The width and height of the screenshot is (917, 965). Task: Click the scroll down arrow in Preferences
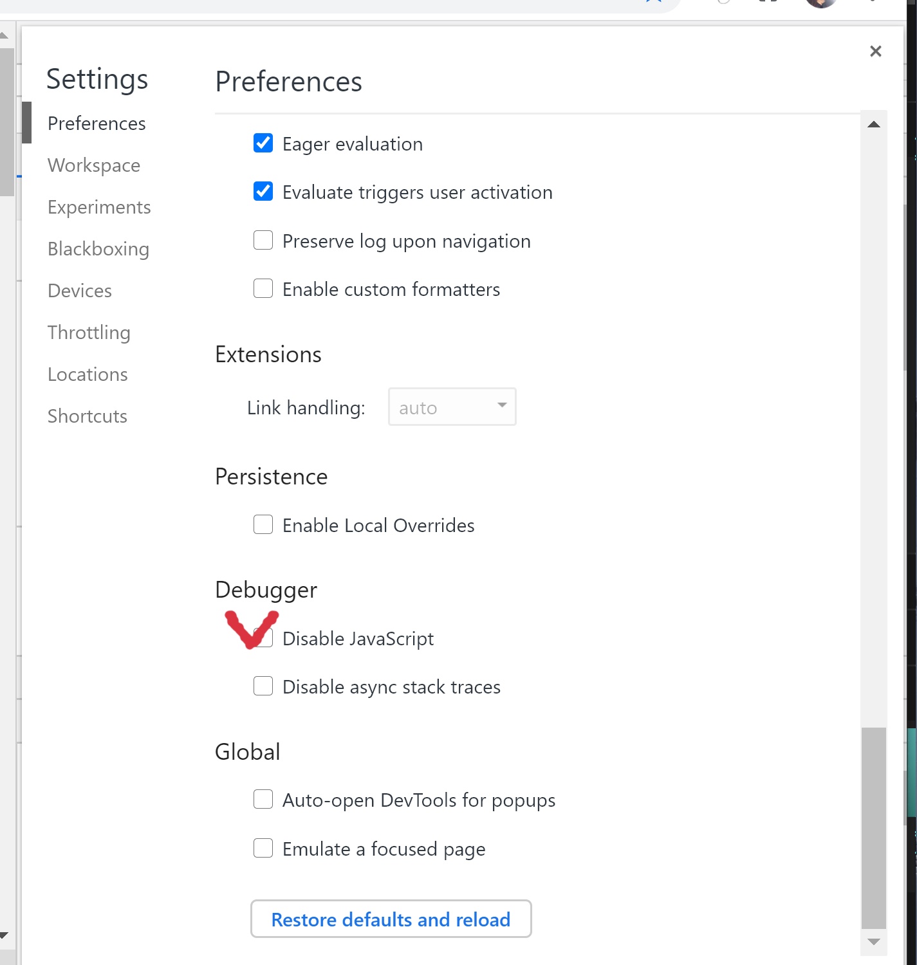click(873, 942)
